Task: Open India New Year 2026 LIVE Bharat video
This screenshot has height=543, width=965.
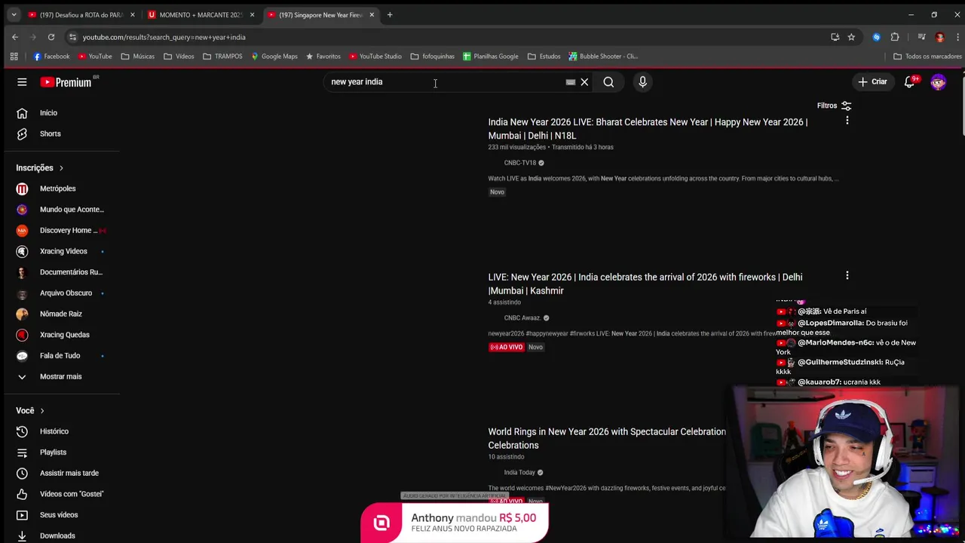Action: pyautogui.click(x=648, y=128)
